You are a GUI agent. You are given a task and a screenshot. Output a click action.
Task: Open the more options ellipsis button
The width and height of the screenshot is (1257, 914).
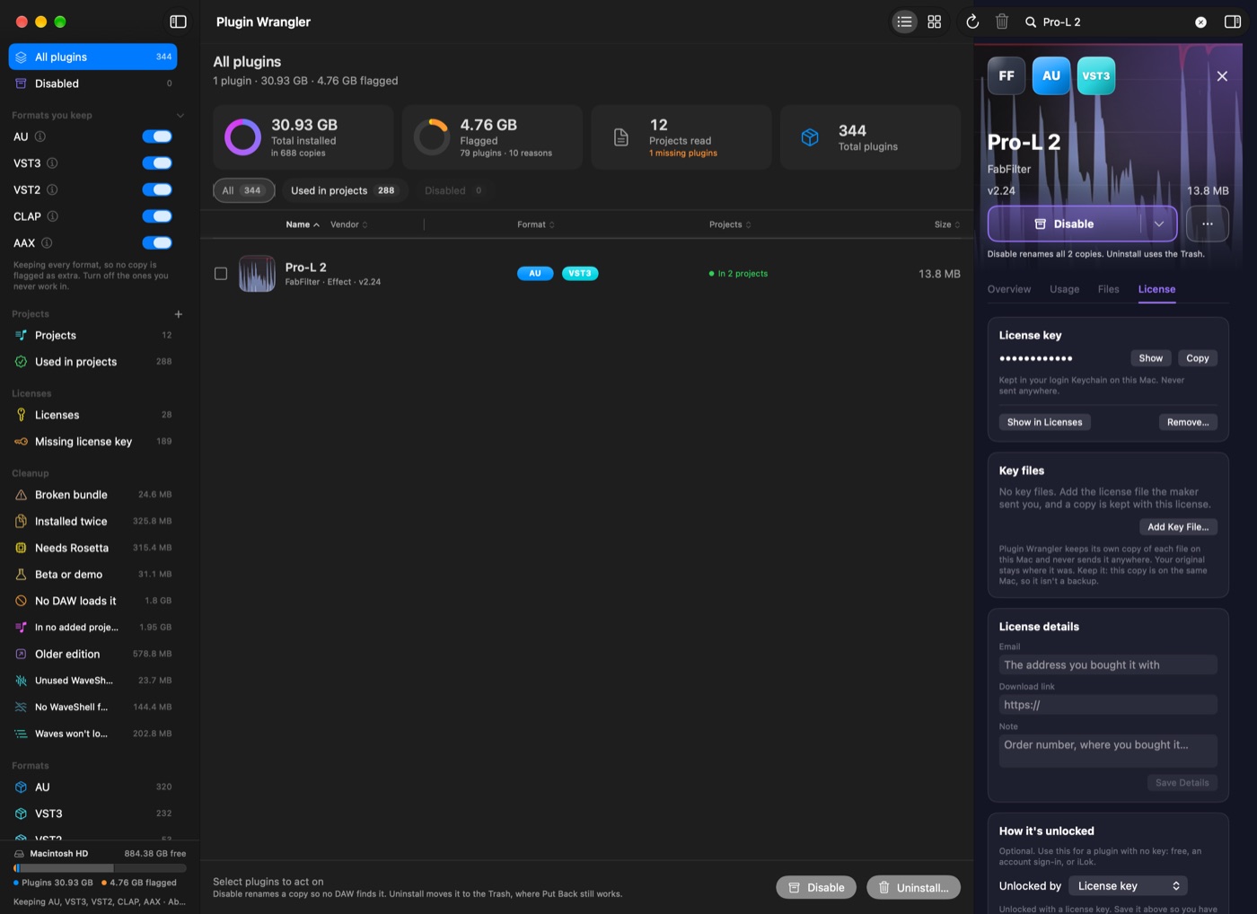pyautogui.click(x=1208, y=224)
